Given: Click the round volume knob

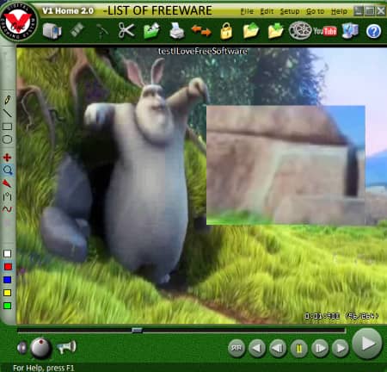Looking at the screenshot, I should tap(41, 348).
